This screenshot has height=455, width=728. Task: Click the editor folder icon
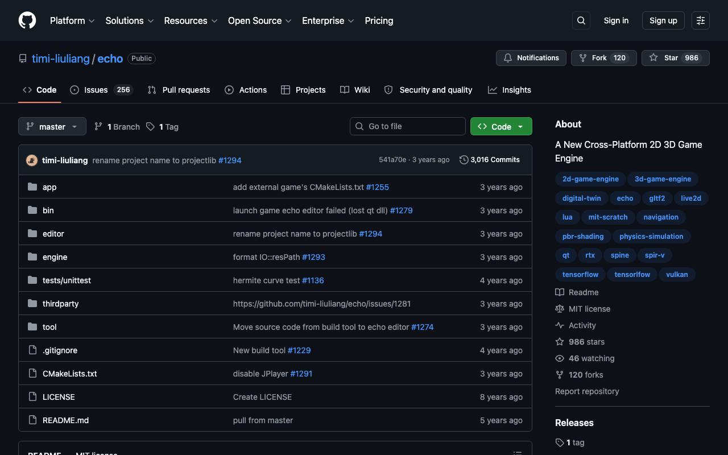point(32,234)
